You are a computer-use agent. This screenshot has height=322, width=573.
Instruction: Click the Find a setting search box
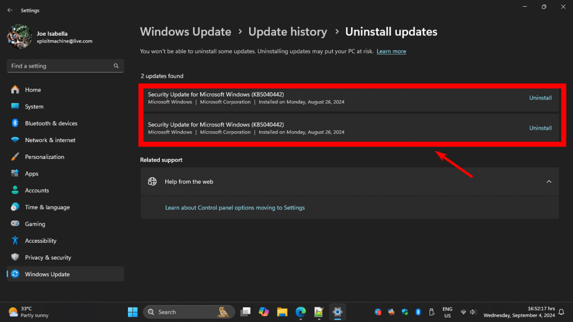click(65, 66)
